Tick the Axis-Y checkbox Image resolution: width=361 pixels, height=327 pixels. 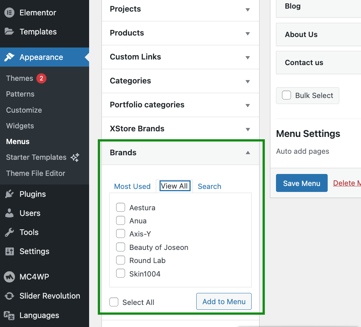121,233
